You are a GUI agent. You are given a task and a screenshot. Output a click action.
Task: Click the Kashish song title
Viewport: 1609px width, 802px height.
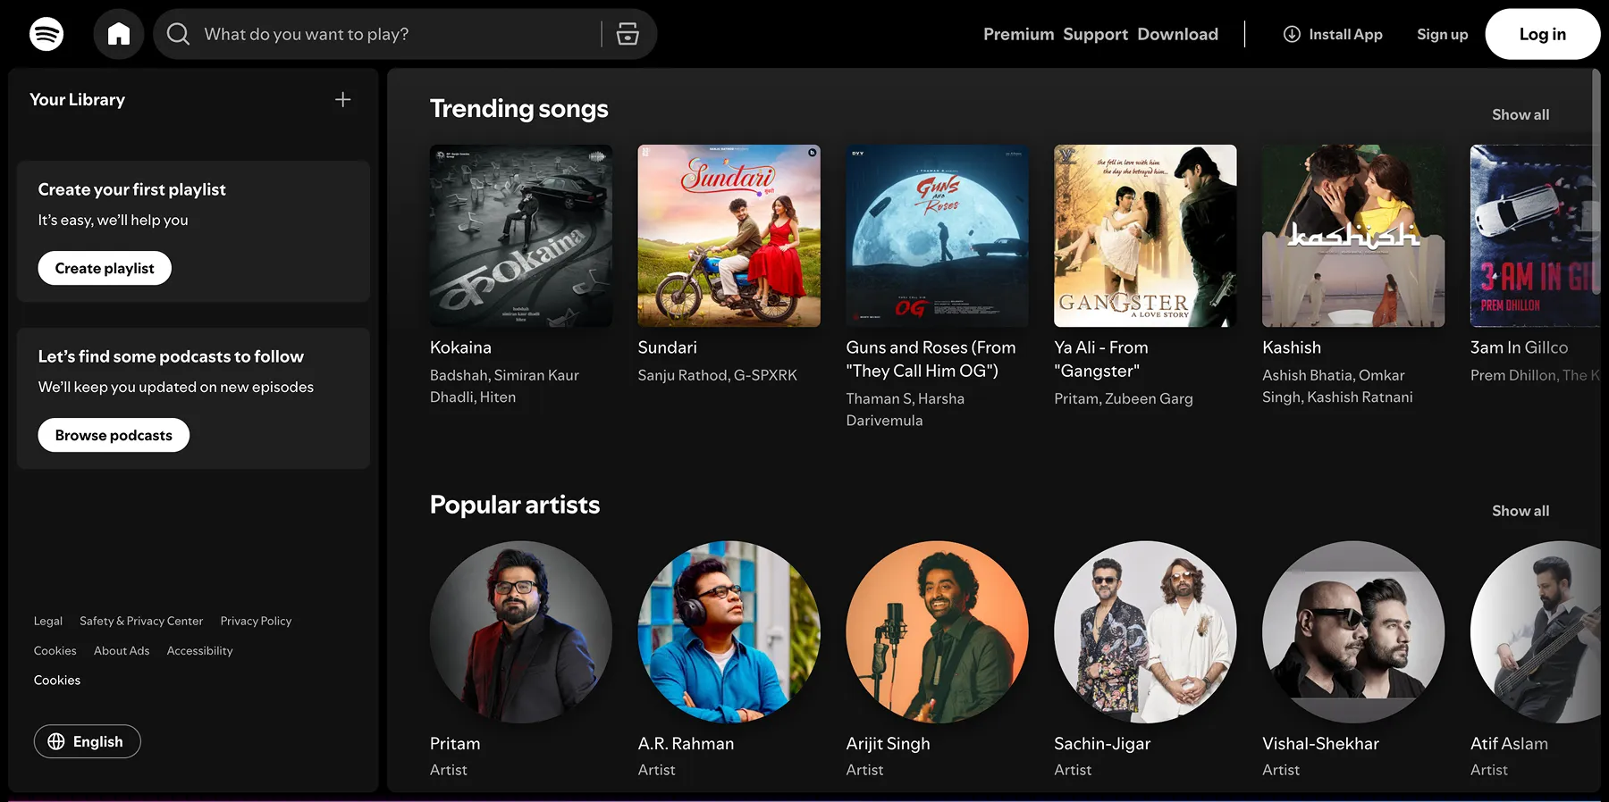pos(1292,347)
